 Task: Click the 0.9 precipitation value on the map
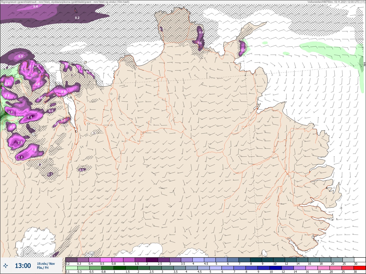pyautogui.click(x=7, y=84)
